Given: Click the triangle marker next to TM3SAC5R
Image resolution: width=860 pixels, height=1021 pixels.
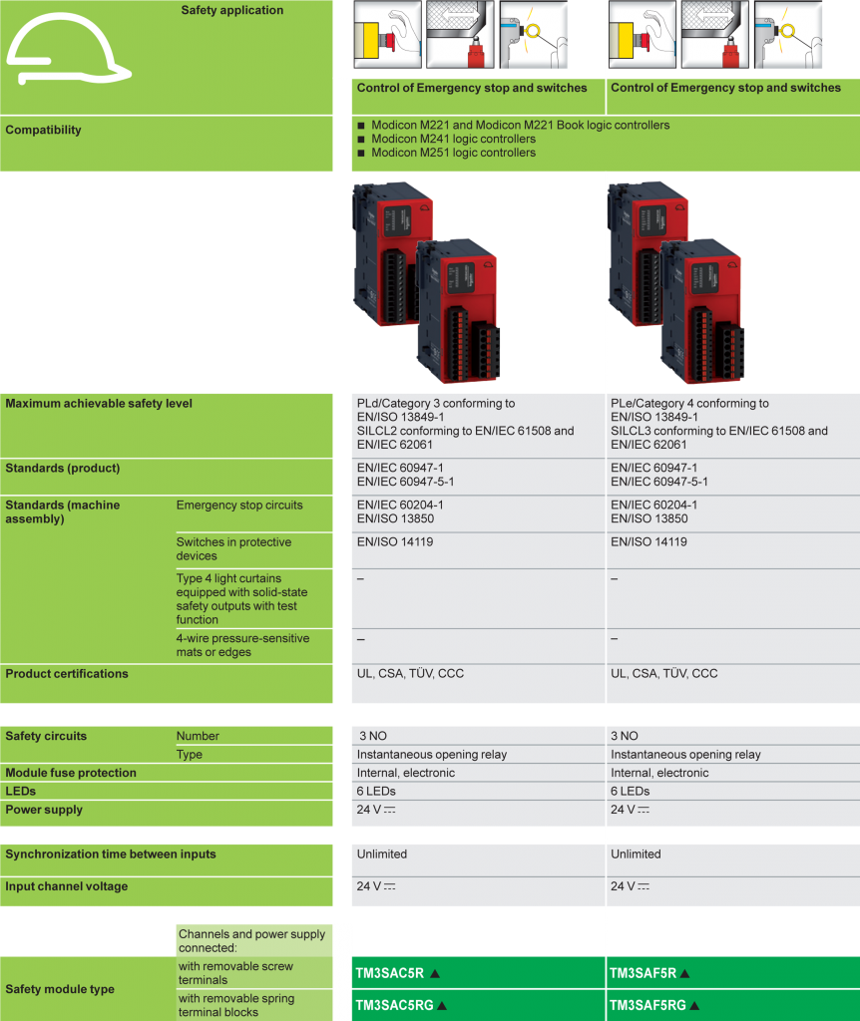Looking at the screenshot, I should point(435,973).
